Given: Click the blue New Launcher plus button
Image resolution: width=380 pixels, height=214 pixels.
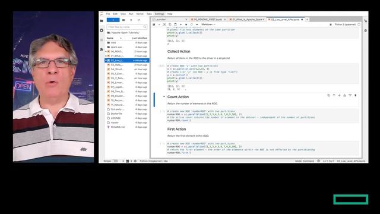Looking at the screenshot, I should (x=113, y=20).
